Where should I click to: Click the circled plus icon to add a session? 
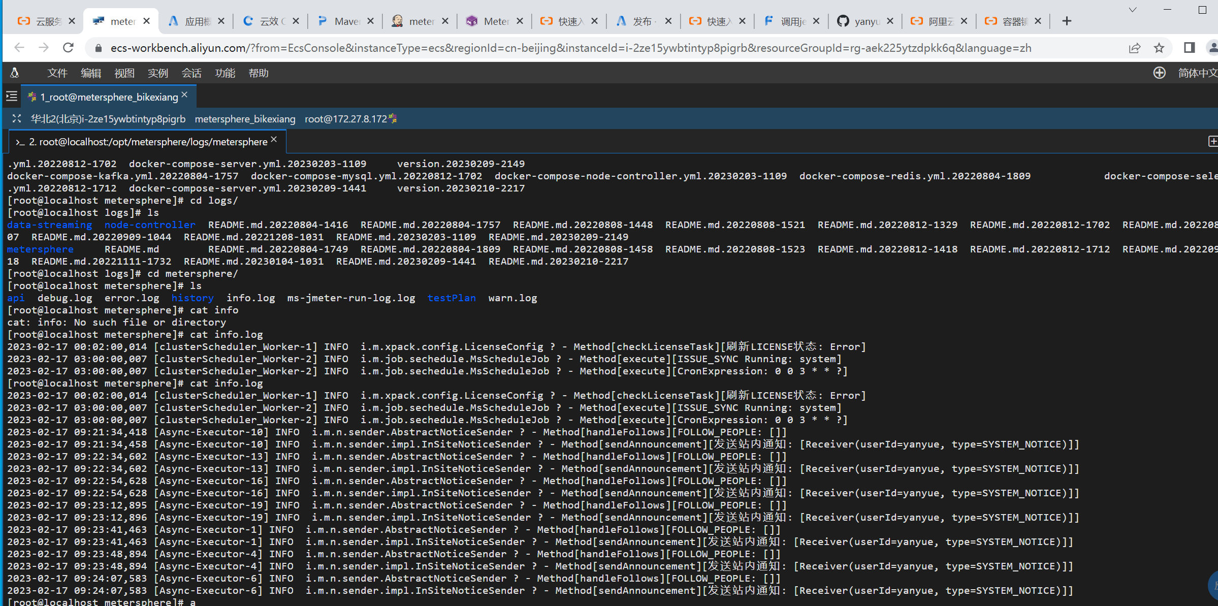[x=1160, y=73]
